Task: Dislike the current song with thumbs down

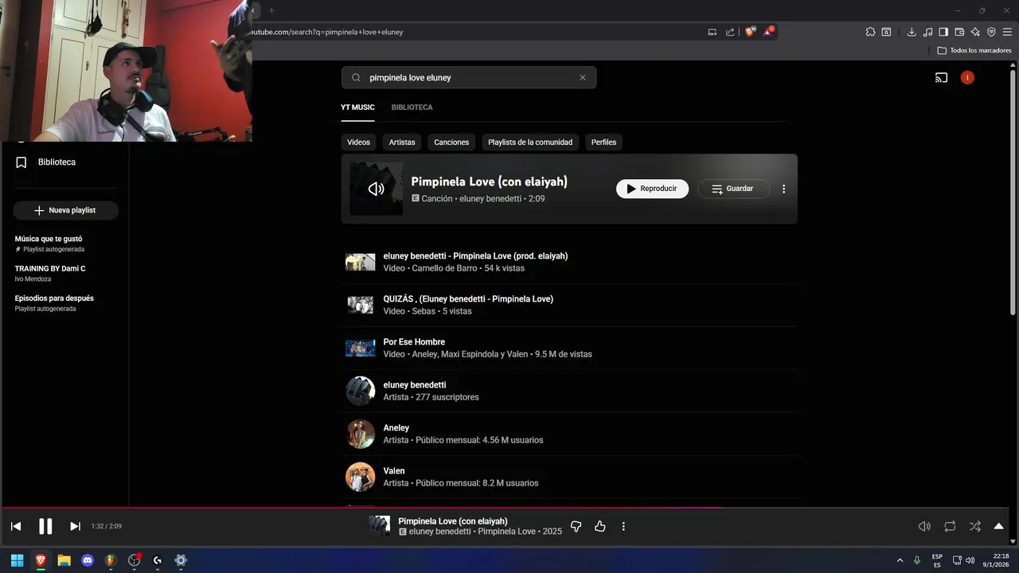Action: 576,526
